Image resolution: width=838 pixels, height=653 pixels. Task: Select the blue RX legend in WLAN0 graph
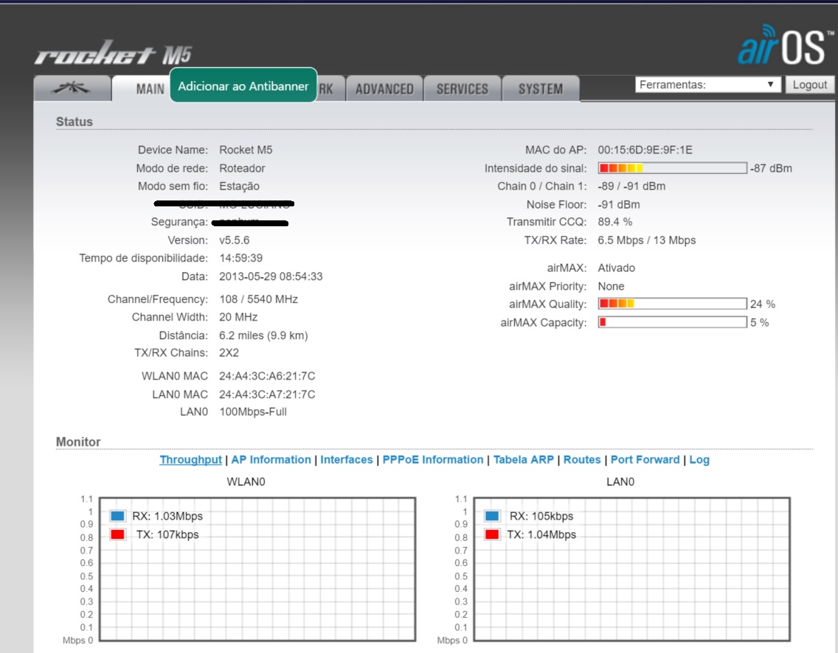click(x=117, y=516)
